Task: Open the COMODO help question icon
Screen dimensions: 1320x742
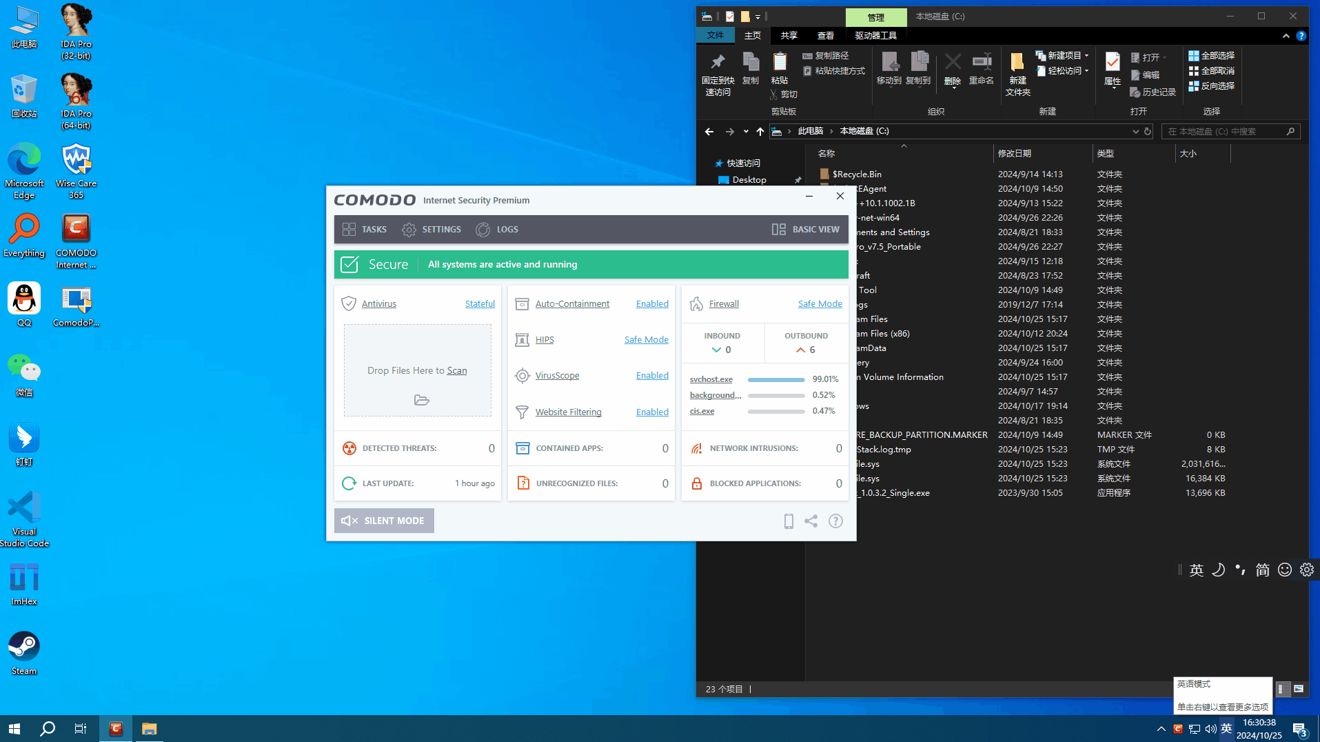Action: click(x=835, y=521)
